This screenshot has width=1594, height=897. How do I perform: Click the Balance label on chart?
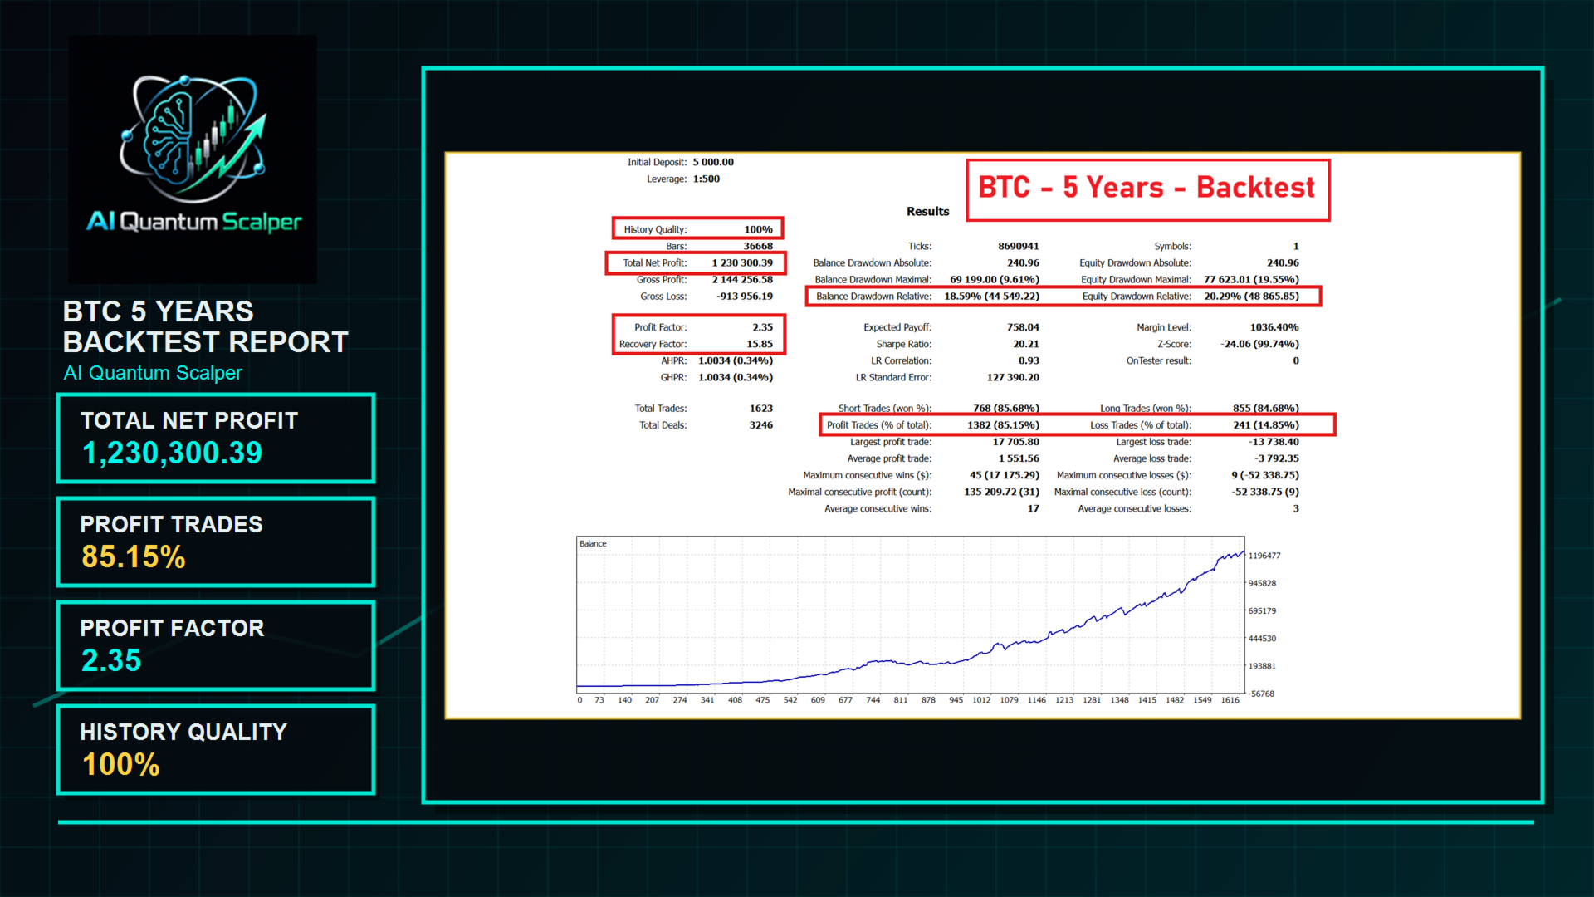[593, 544]
